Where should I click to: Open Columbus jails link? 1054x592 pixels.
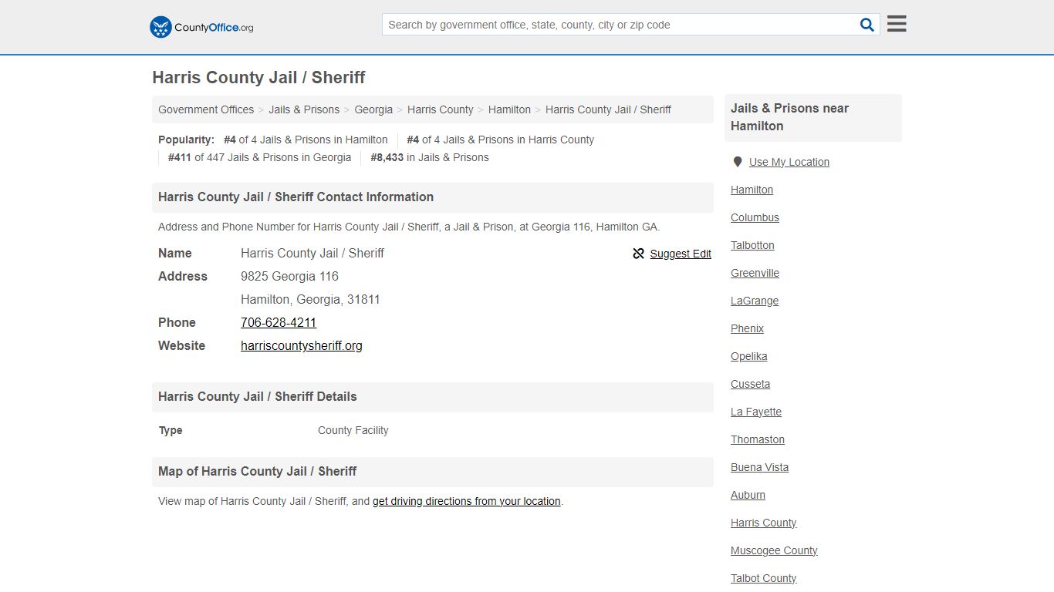click(x=755, y=217)
